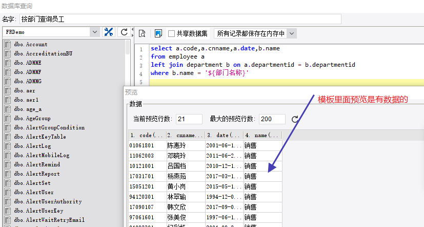Image resolution: width=424 pixels, height=227 pixels.
Task: Click the cnname column header
Action: pos(185,135)
